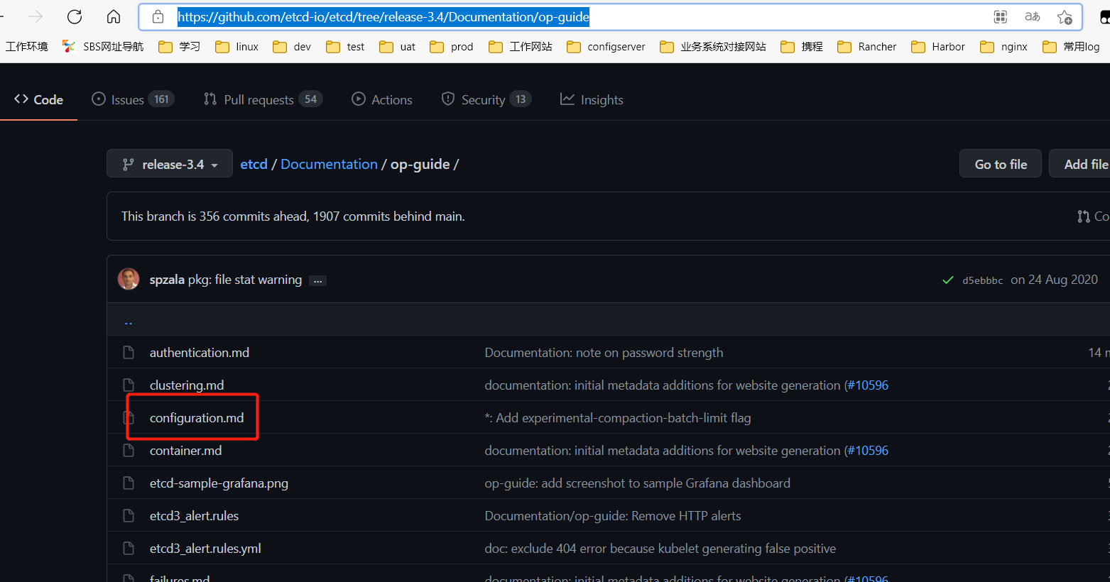The image size is (1110, 582).
Task: Click file icon beside etcd-sample-grafana.png
Action: click(x=129, y=483)
